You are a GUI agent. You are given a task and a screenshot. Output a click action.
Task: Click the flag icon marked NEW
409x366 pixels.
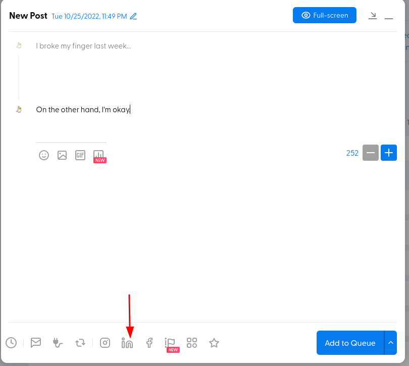tap(170, 343)
